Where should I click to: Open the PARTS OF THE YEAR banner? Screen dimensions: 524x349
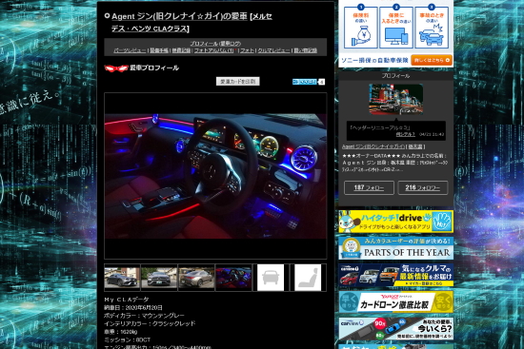pyautogui.click(x=396, y=248)
